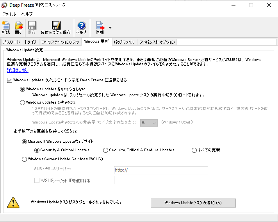Click the Deep Freeze app icon in title bar

click(4, 5)
